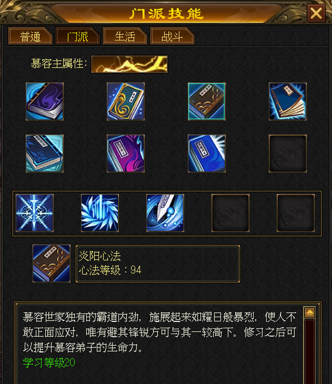Click the scroll-up arrow in description box

(310, 313)
